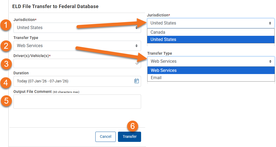Screen dimensions: 276x147
Task: Click the expanded Jurisdiction select box
Action: tap(211, 23)
